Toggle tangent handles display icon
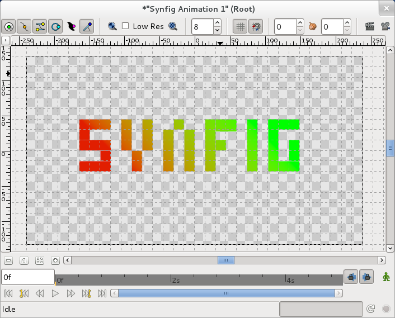Viewport: 395px width, 318px height. 40,26
